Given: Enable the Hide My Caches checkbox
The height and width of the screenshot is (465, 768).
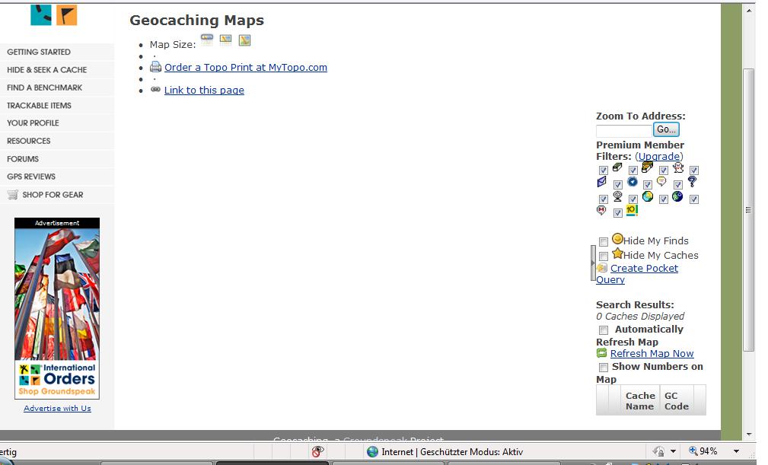Looking at the screenshot, I should click(x=604, y=256).
